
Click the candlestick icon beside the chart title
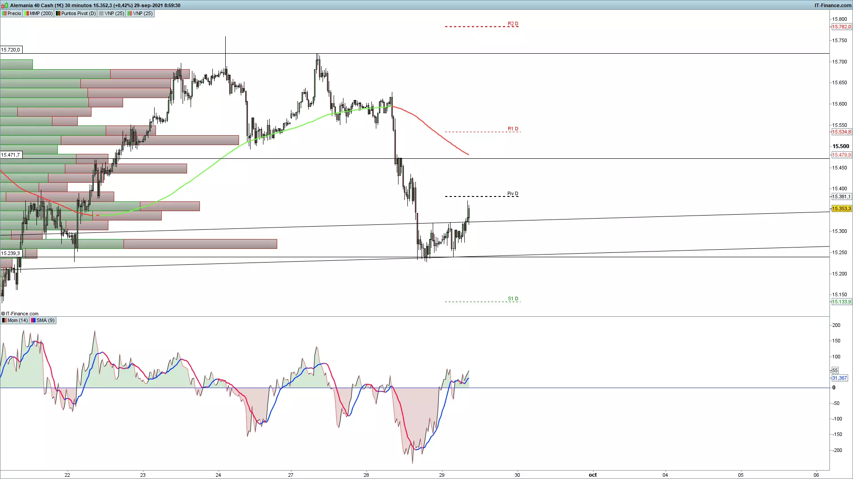pyautogui.click(x=5, y=5)
